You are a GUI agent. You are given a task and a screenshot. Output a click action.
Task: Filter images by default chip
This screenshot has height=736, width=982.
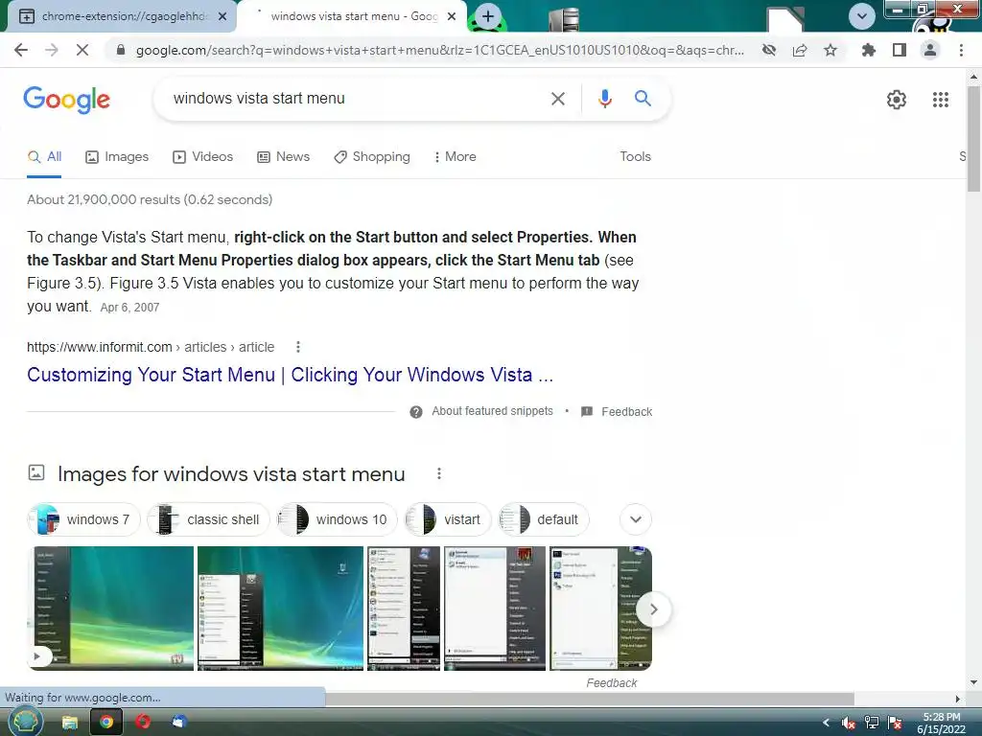point(544,519)
